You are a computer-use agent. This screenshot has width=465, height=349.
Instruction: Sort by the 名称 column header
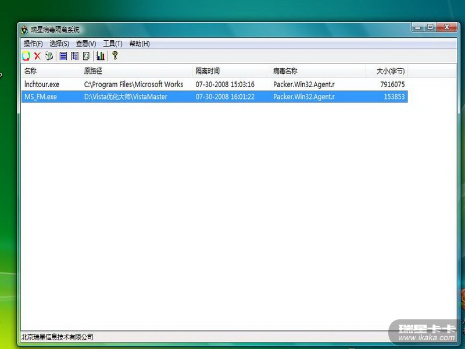(51, 71)
